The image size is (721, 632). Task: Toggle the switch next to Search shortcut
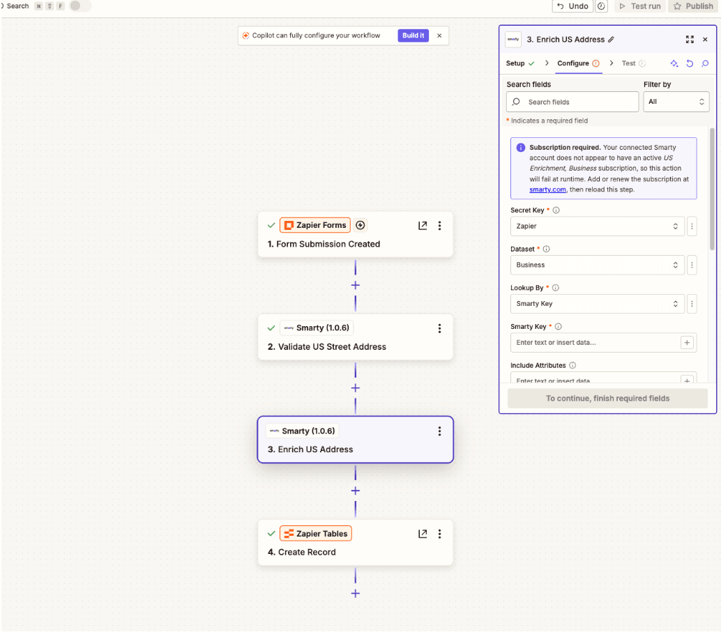[x=80, y=6]
